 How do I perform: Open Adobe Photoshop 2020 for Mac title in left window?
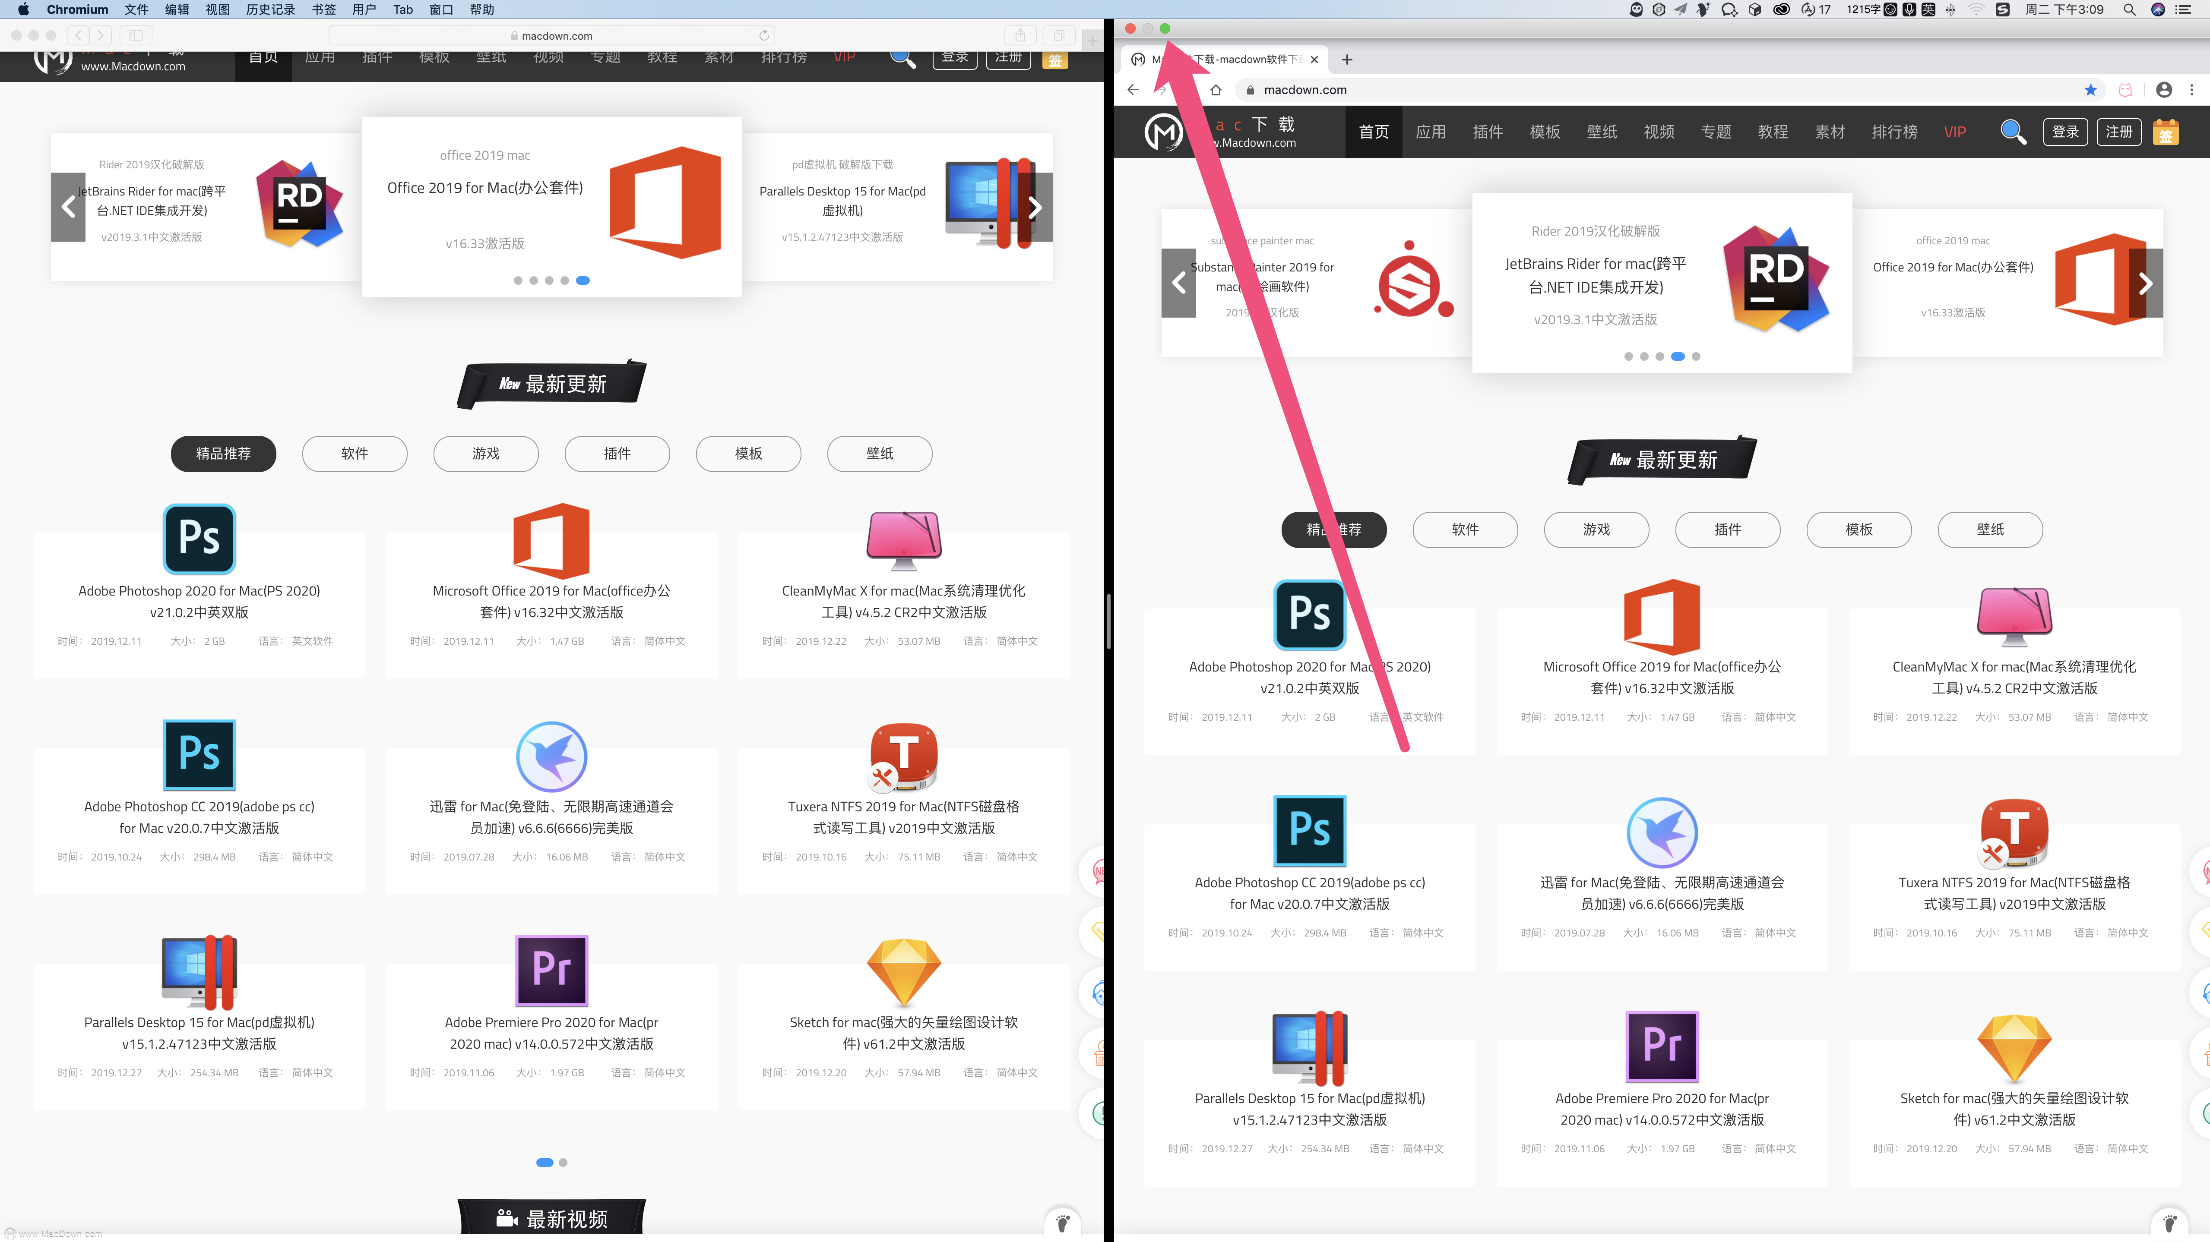pyautogui.click(x=199, y=601)
